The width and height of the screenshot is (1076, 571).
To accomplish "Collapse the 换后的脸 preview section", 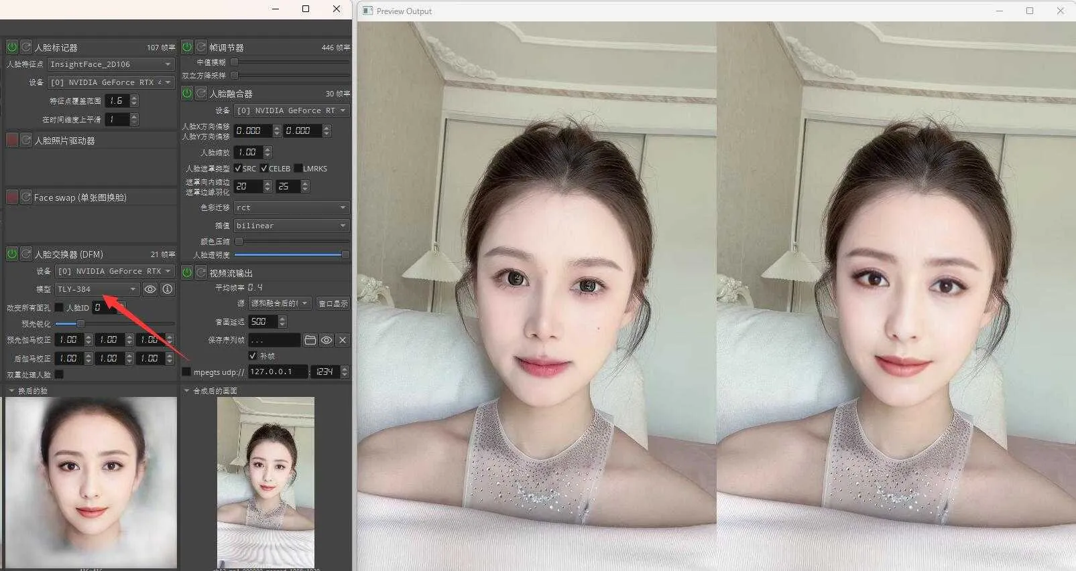I will pyautogui.click(x=11, y=390).
